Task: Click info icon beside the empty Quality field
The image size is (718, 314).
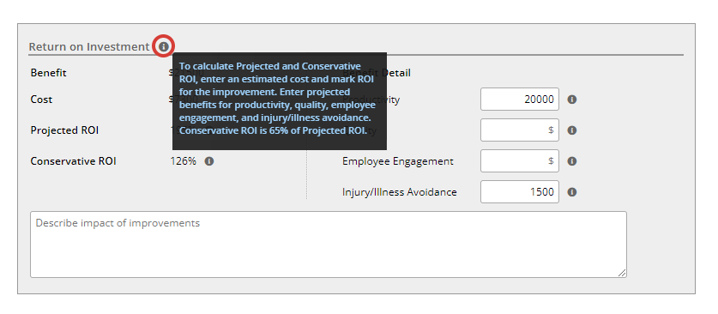Action: pos(572,130)
